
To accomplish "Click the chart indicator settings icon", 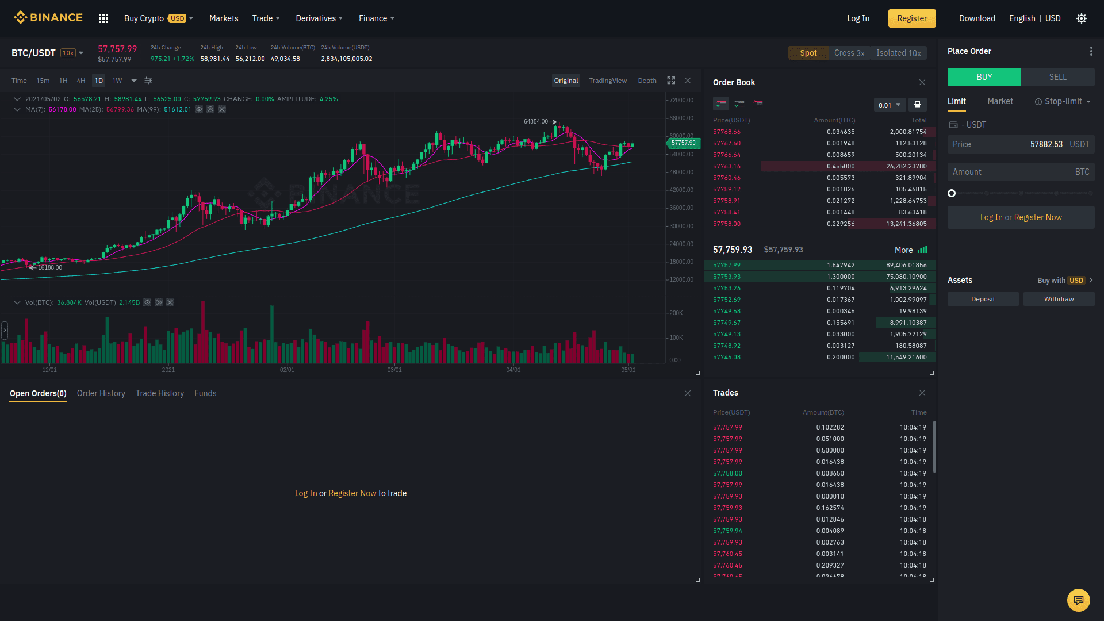I will click(148, 80).
